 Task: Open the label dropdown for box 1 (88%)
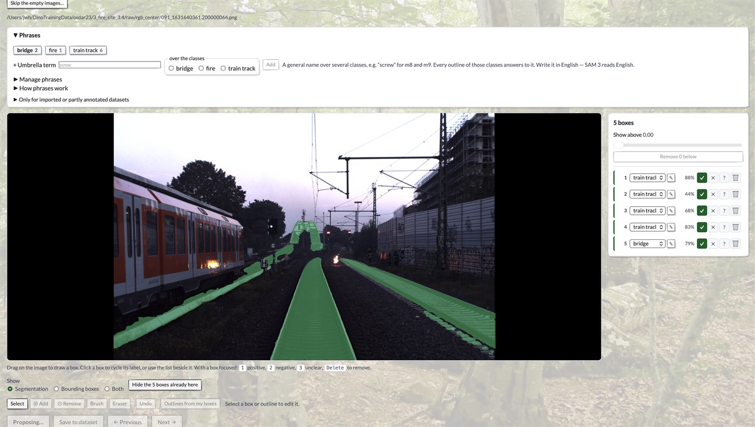pyautogui.click(x=648, y=178)
